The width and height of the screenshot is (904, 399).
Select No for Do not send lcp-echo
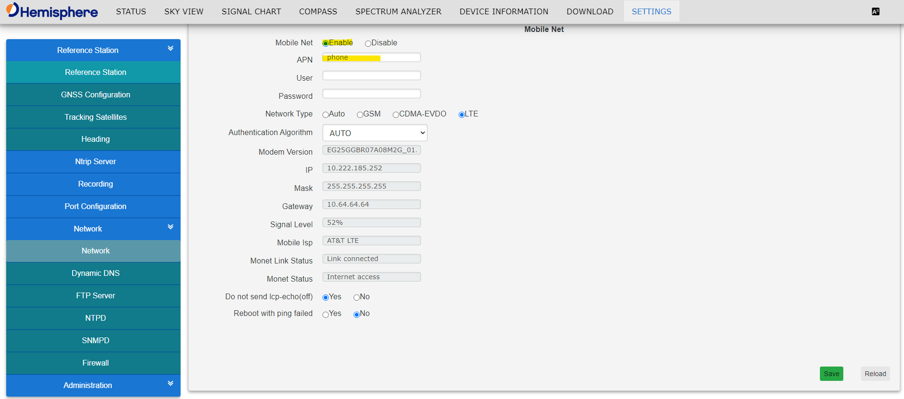[x=356, y=298]
